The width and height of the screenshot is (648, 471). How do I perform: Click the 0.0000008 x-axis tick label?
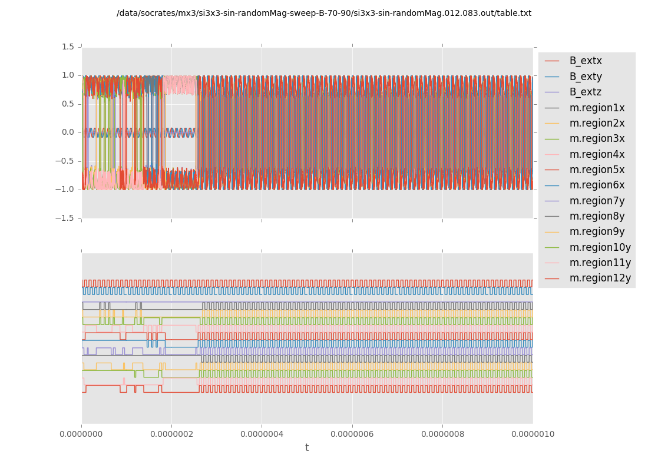click(442, 434)
